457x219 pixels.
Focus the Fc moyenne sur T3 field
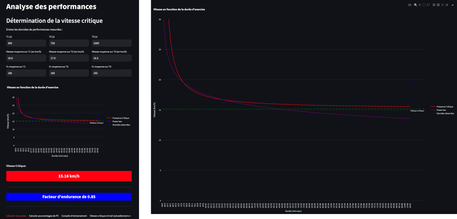112,73
